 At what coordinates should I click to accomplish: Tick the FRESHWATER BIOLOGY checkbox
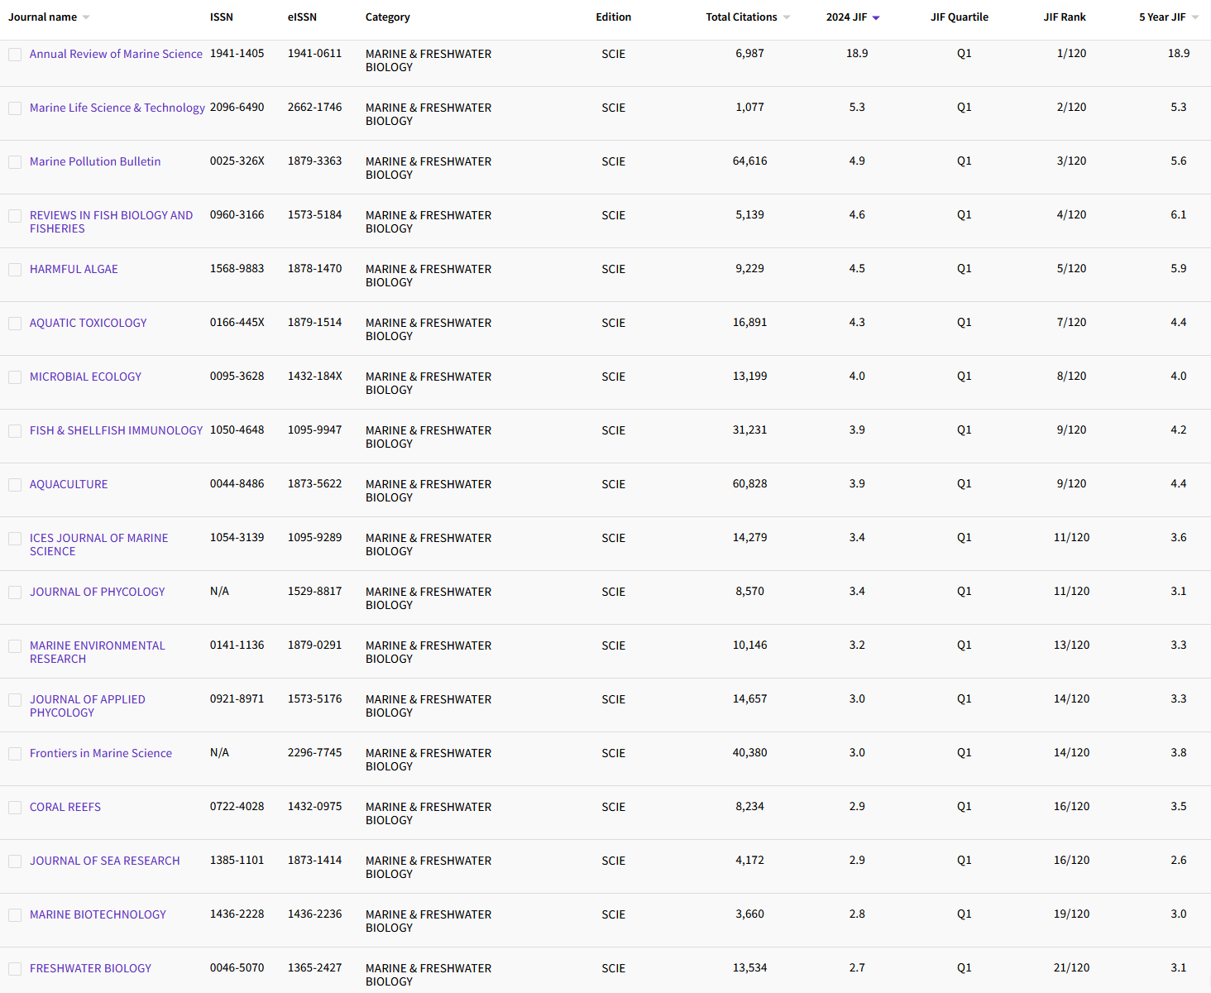15,969
